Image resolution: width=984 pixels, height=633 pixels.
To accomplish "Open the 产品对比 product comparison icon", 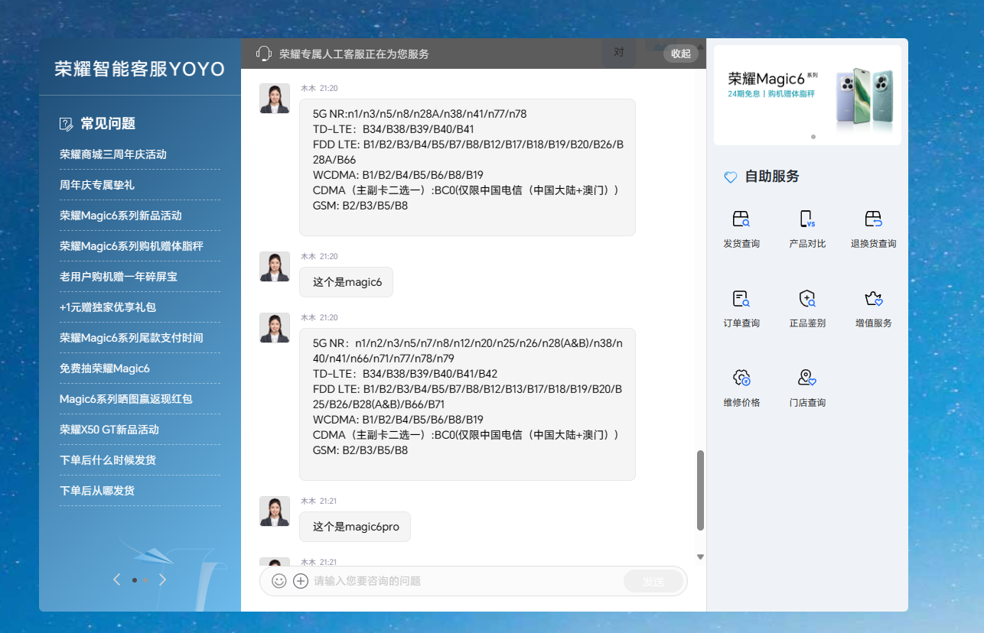I will pos(807,219).
